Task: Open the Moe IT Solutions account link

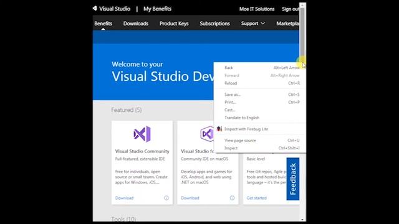Action: 257,9
